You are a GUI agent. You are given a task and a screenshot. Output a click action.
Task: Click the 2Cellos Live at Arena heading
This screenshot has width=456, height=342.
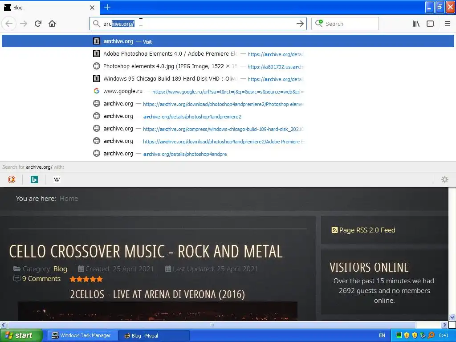[x=157, y=294]
